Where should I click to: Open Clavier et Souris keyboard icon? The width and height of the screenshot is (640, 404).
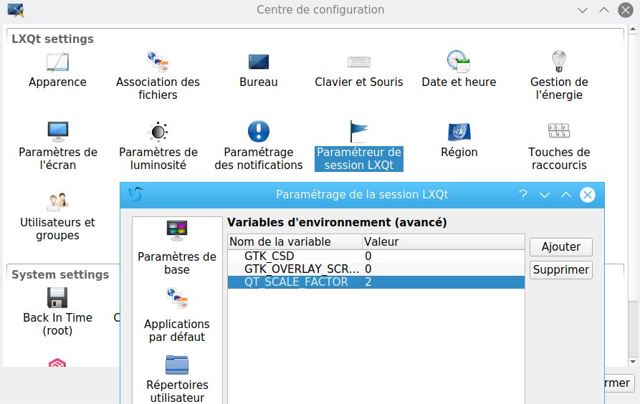click(x=359, y=62)
